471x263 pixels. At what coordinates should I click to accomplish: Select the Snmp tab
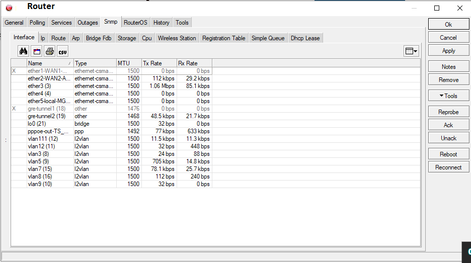coord(111,22)
